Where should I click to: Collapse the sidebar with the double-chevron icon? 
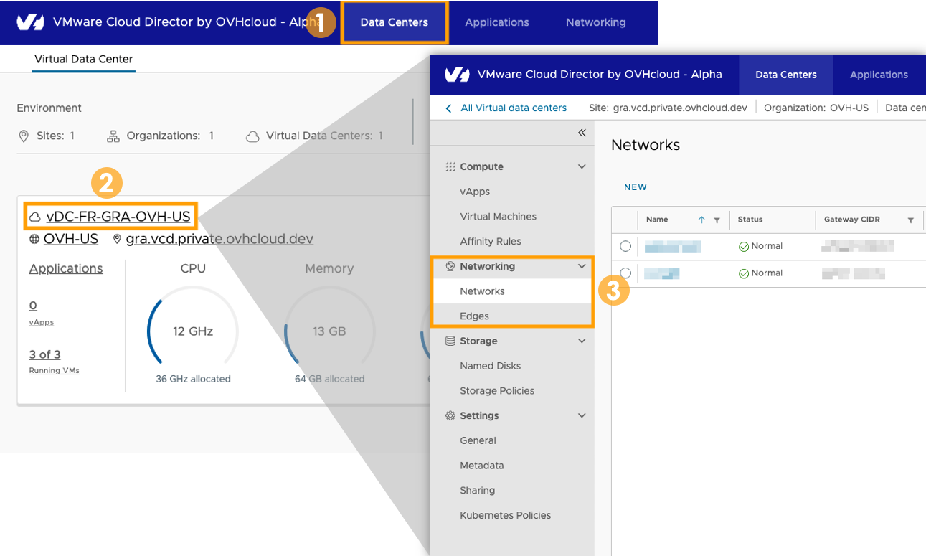[x=582, y=133]
